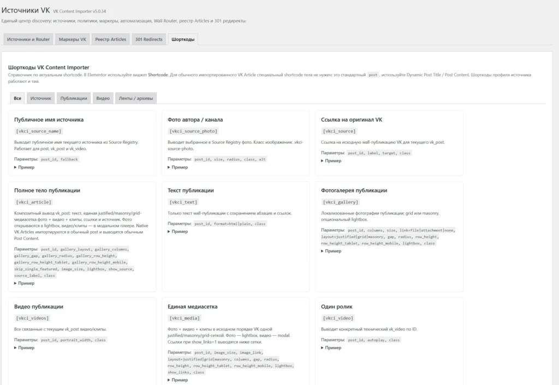
Task: Show all shortcodes with the "Все" filter tab
Action: (17, 98)
